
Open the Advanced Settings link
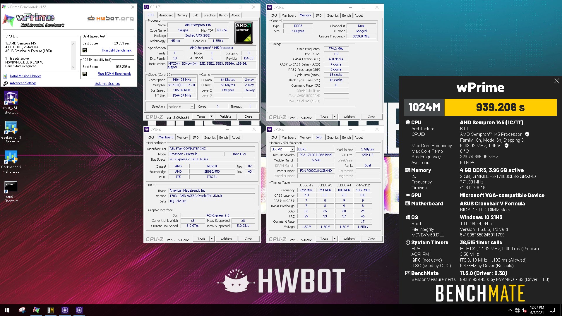point(23,83)
